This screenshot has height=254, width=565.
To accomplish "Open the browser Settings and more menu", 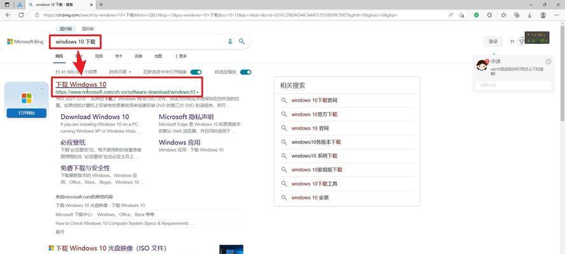I will (557, 15).
